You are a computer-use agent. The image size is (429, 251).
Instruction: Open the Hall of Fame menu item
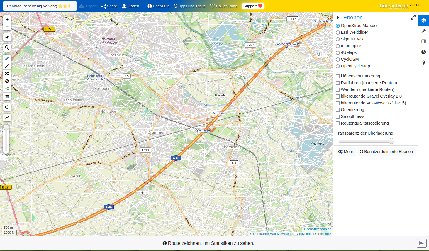click(x=223, y=6)
